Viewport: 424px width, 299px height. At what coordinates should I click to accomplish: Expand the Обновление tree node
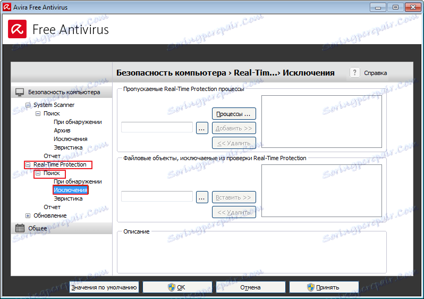28,215
